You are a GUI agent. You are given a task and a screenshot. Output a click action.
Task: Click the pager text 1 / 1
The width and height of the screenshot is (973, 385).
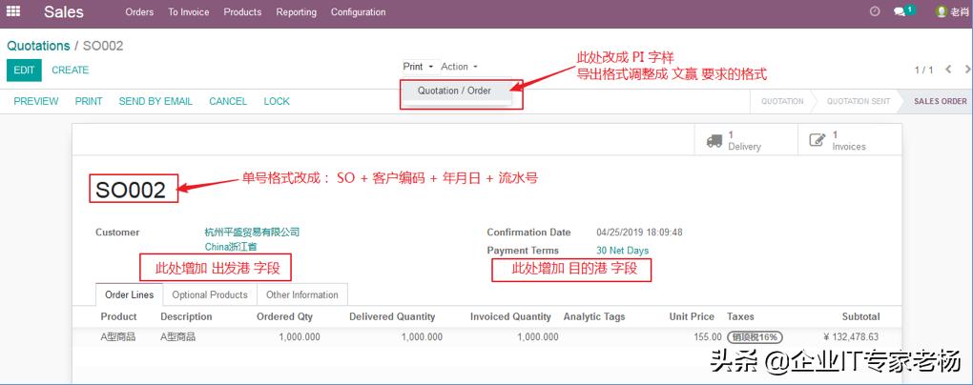point(924,71)
